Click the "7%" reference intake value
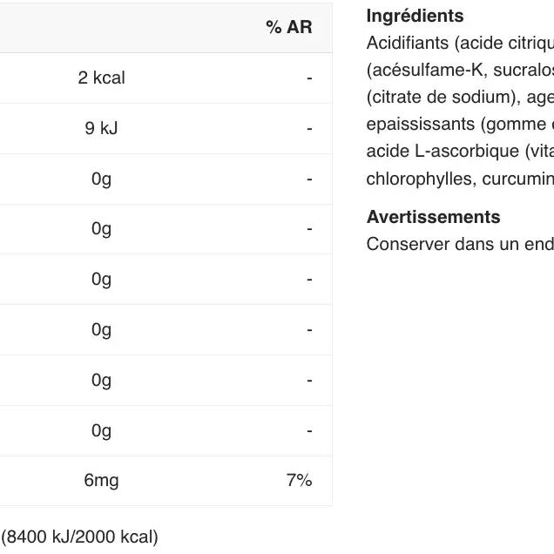This screenshot has width=554, height=554. click(299, 481)
